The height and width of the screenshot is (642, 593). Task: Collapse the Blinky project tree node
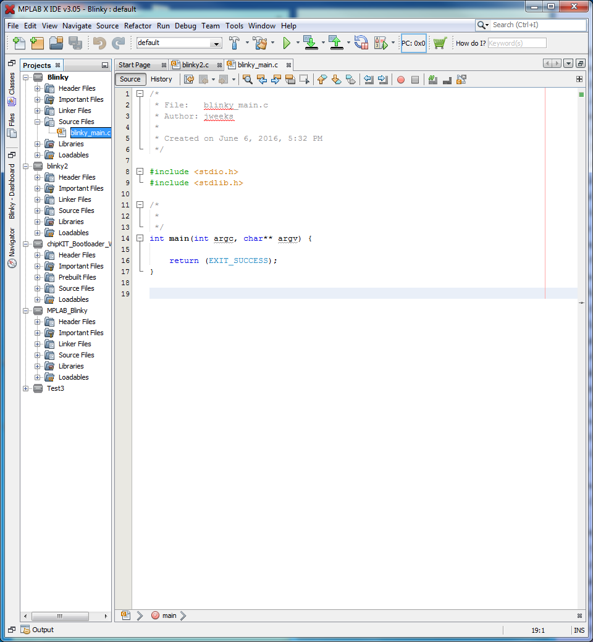pos(26,77)
